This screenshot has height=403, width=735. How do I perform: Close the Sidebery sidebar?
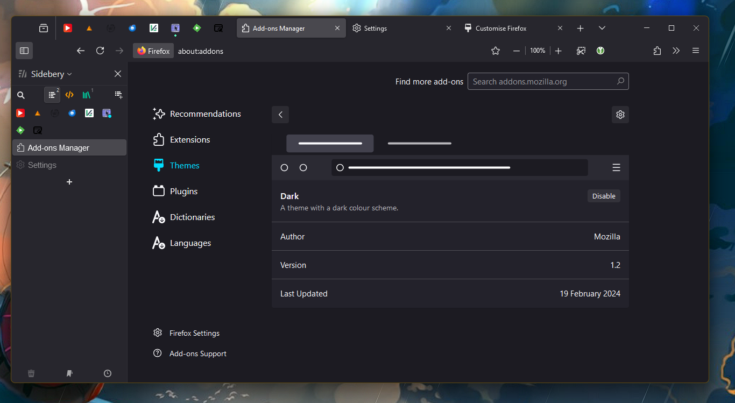coord(118,74)
